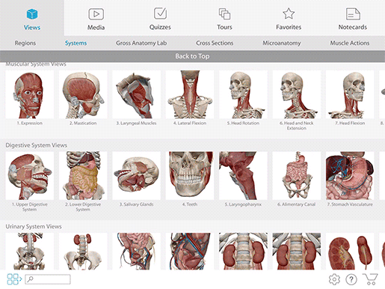
Task: Select the Views cube icon
Action: pyautogui.click(x=32, y=14)
